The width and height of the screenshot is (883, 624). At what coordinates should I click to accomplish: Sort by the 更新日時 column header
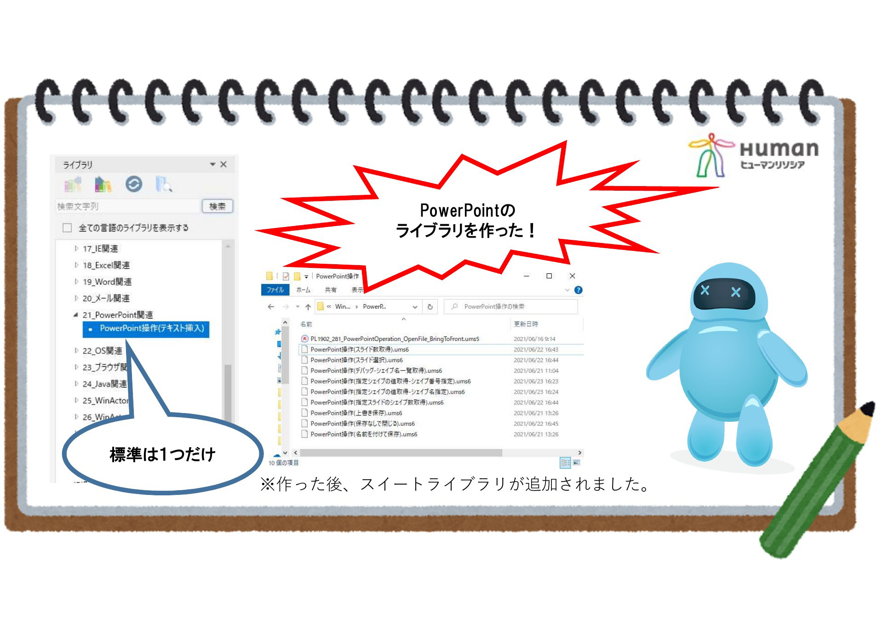(x=526, y=324)
